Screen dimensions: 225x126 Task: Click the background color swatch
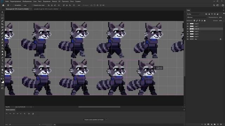(x=3, y=82)
